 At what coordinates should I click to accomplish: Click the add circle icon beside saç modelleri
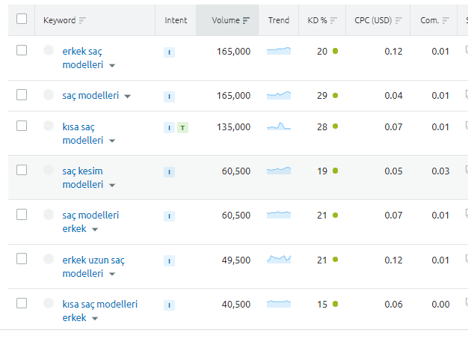click(49, 95)
